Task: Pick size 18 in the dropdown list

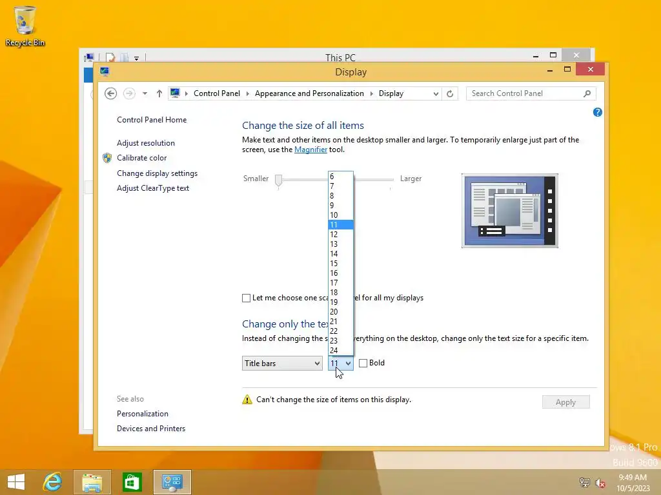Action: (341, 293)
